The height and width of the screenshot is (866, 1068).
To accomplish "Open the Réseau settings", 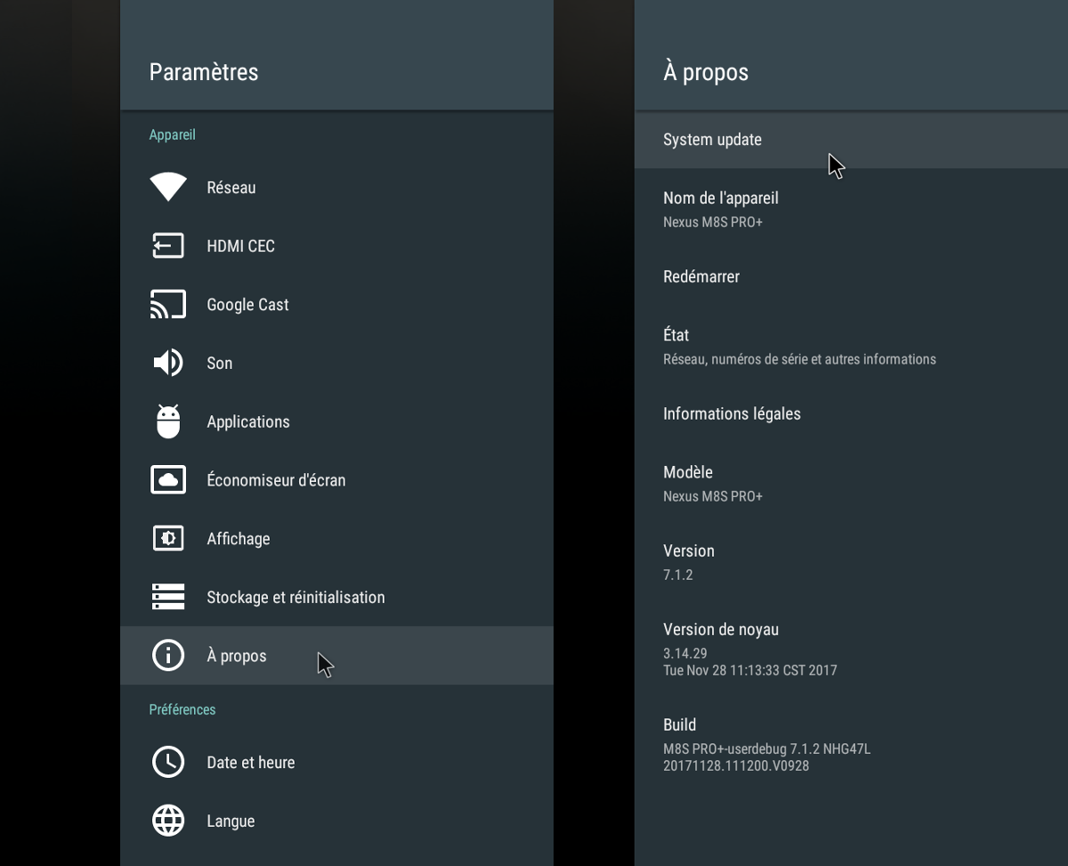I will click(336, 187).
